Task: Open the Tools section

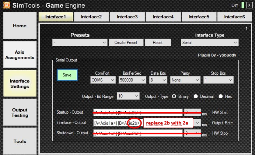Action: pyautogui.click(x=20, y=141)
